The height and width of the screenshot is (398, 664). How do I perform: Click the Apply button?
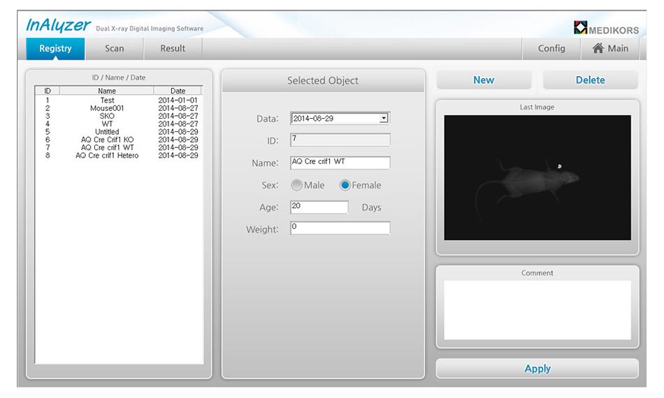(x=537, y=369)
